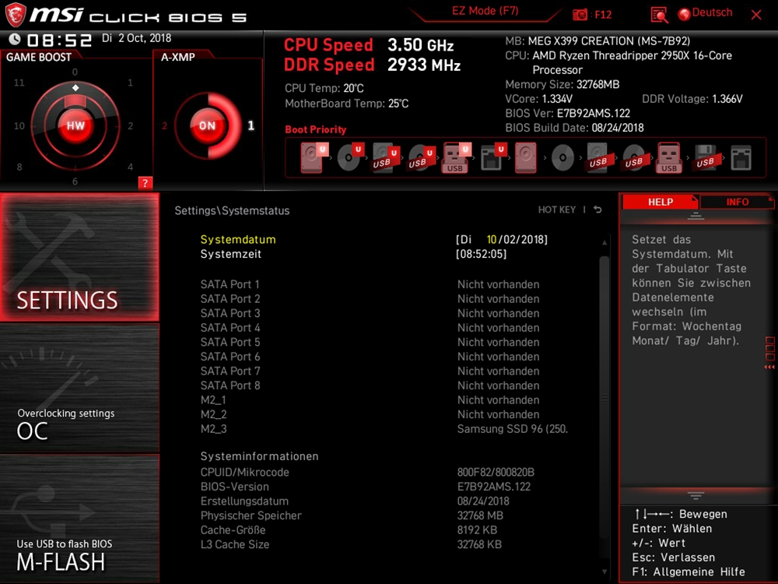This screenshot has height=584, width=778.
Task: Switch to the INFO tab
Action: pyautogui.click(x=738, y=202)
